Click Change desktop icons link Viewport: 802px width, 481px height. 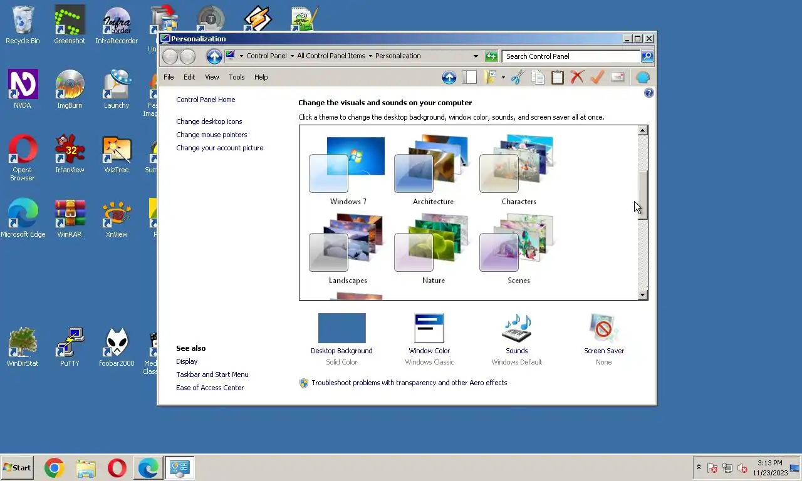tap(209, 122)
